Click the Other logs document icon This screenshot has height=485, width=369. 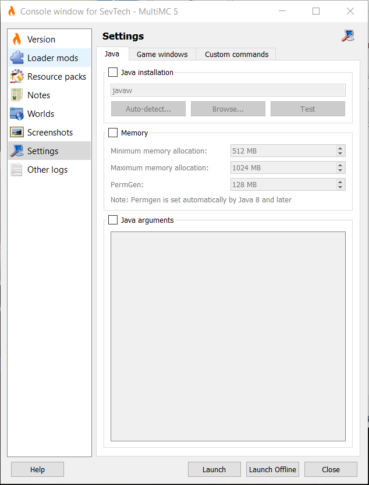coord(17,169)
